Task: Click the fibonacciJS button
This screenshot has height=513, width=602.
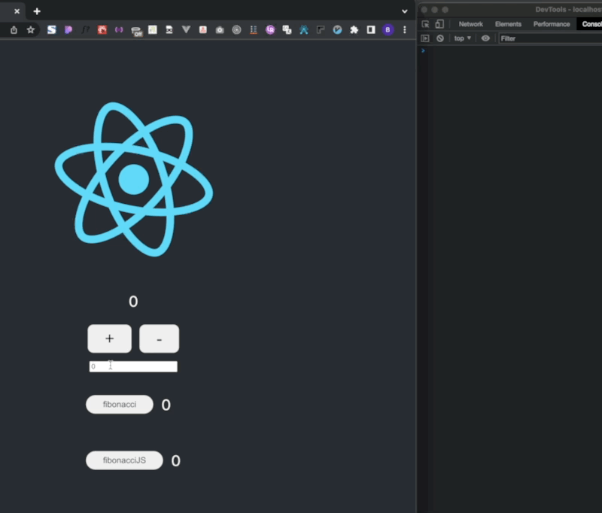Action: point(124,460)
